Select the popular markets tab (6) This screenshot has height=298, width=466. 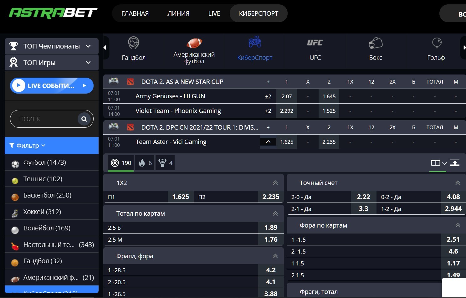[145, 163]
